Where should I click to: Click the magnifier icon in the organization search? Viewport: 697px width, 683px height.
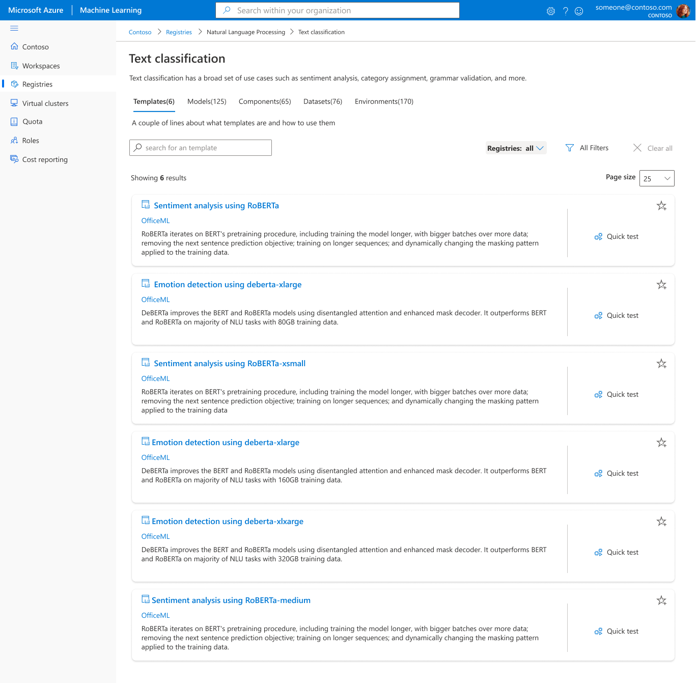pyautogui.click(x=227, y=10)
